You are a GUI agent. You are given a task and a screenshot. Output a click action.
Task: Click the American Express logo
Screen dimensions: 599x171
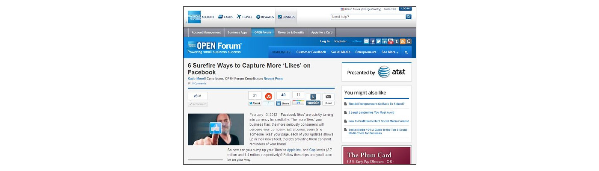(x=194, y=17)
